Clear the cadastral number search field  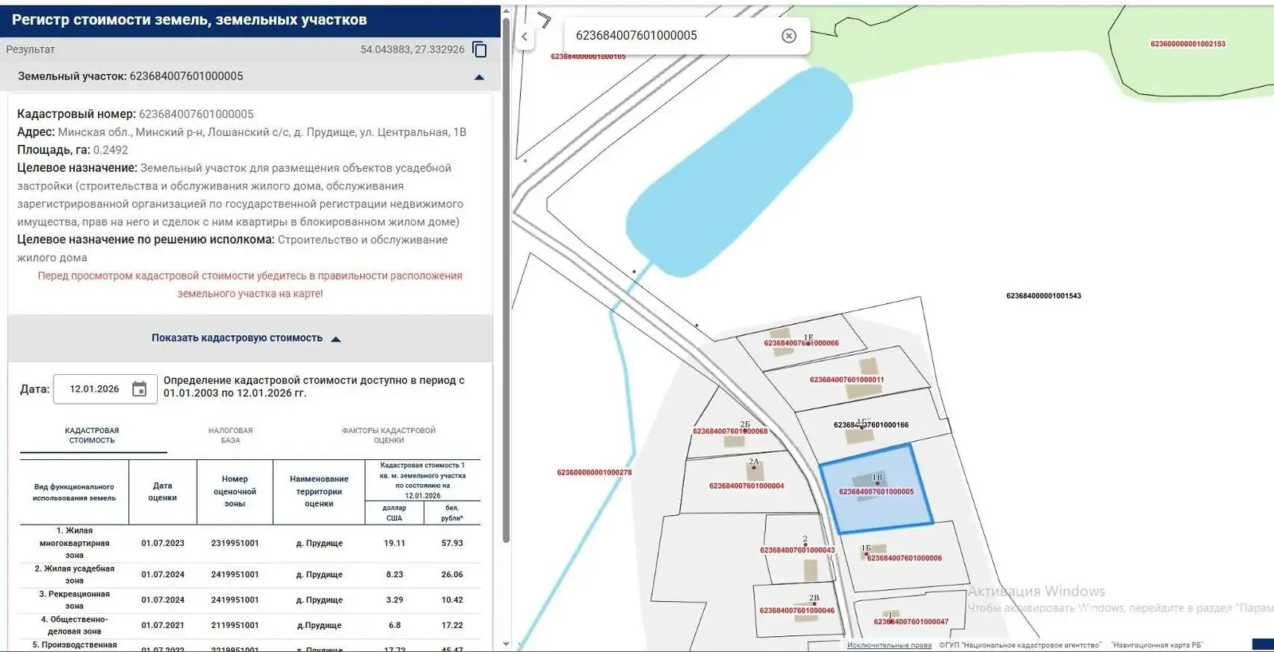[x=788, y=36]
